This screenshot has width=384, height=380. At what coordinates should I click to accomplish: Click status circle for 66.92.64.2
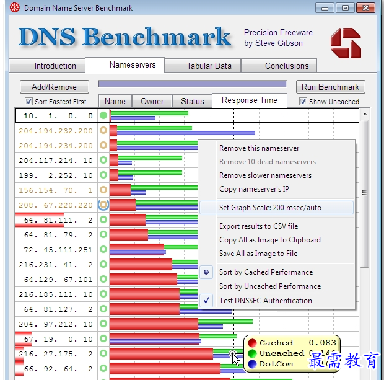click(x=103, y=368)
